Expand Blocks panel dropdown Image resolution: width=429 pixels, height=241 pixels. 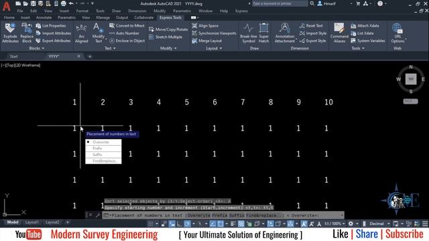37,48
